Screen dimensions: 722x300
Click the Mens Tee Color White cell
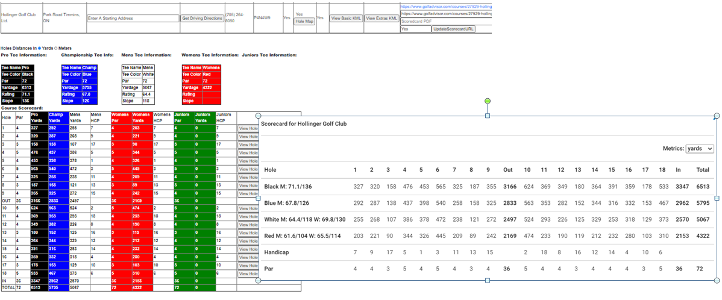pos(149,74)
